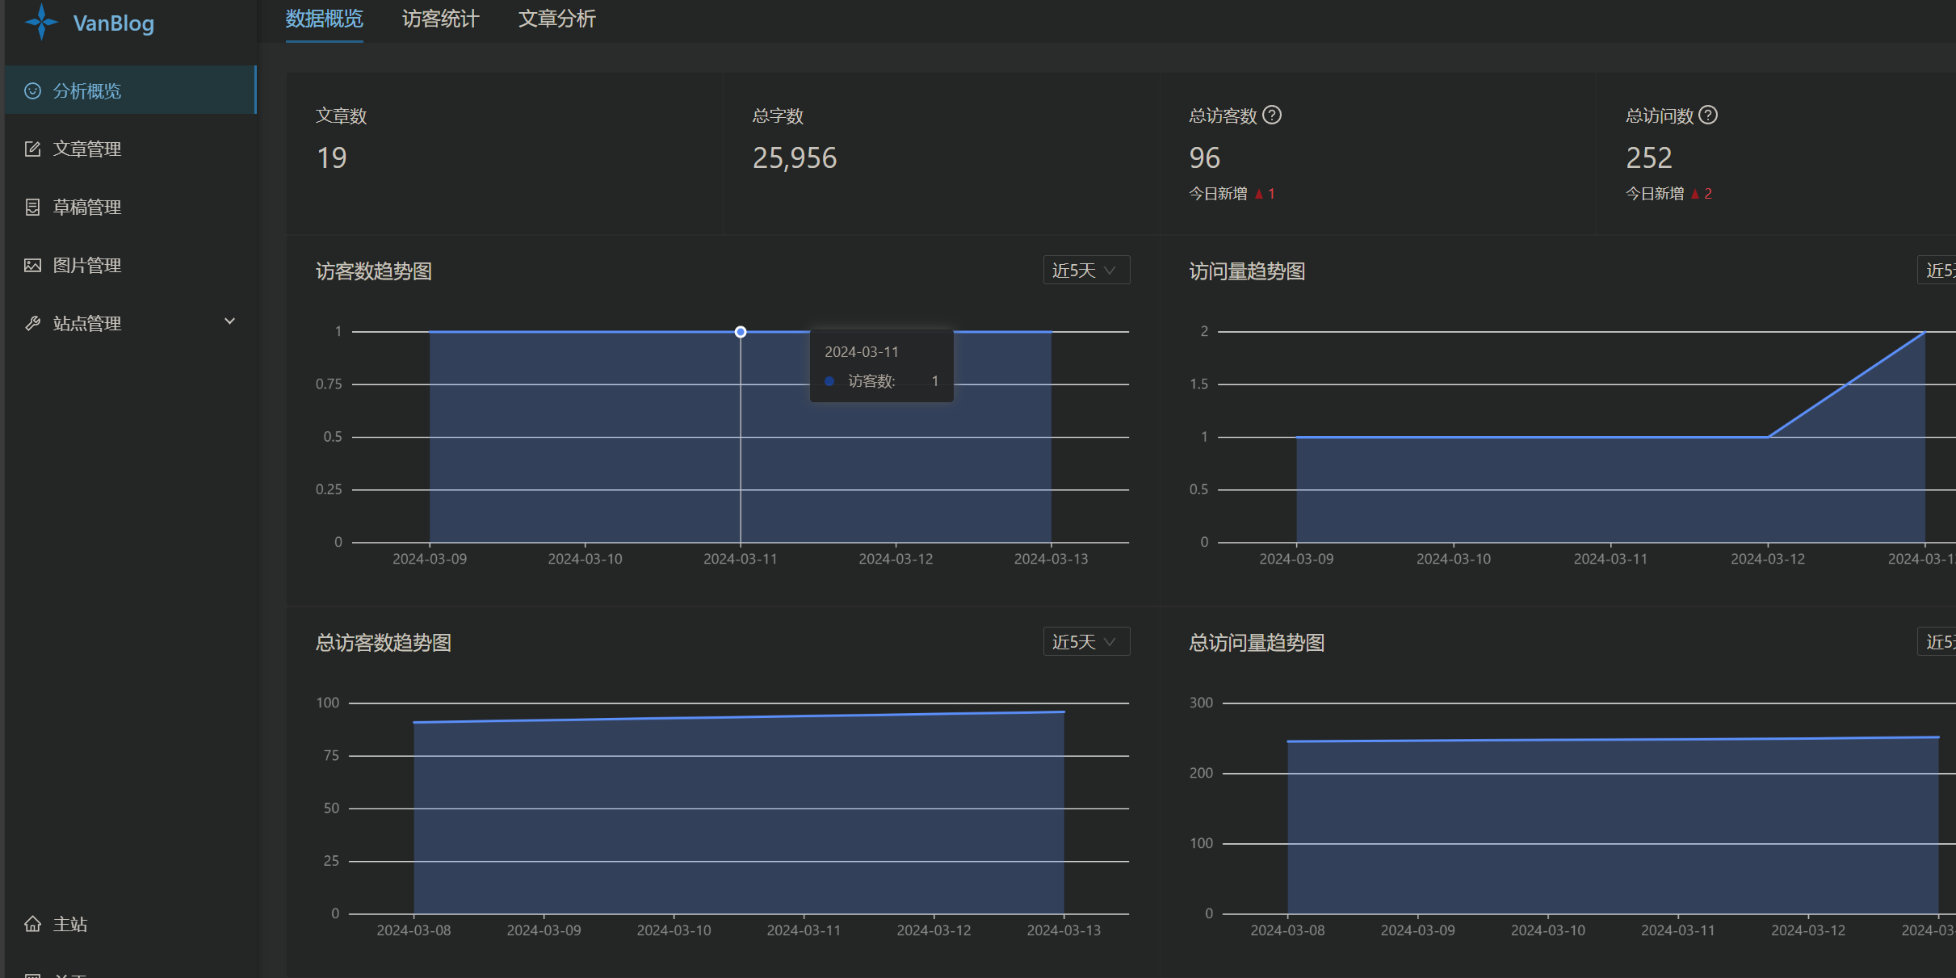
Task: Click the highlighted 2024-03-11 point on 访客数趋势图
Action: pyautogui.click(x=741, y=332)
